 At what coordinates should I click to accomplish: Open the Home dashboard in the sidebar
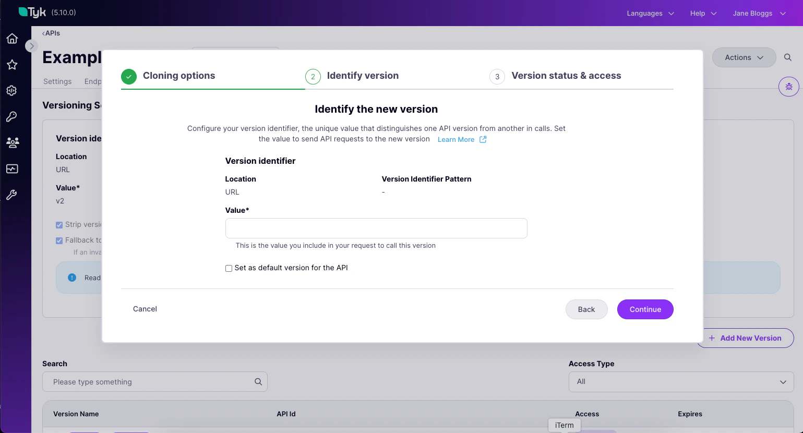click(11, 39)
